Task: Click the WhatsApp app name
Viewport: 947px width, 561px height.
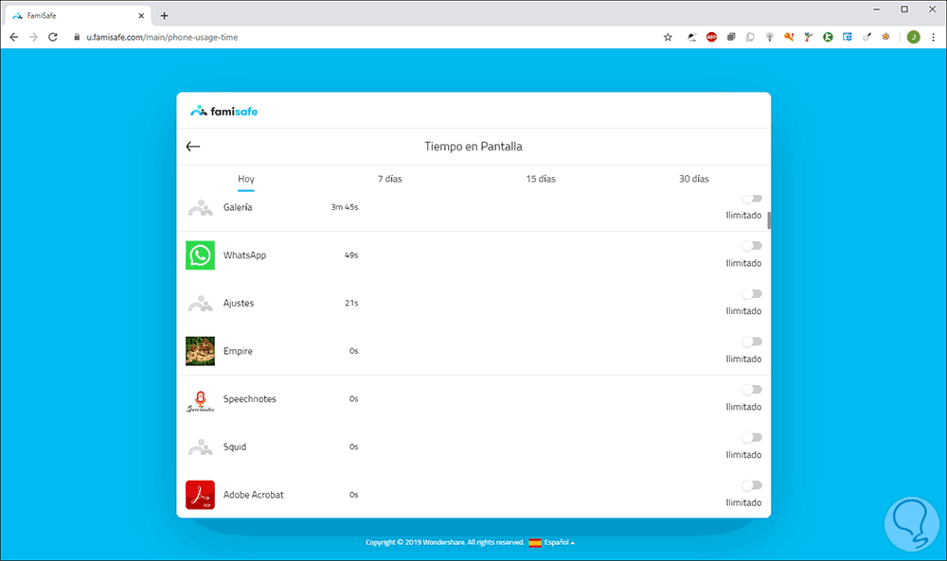Action: pos(244,255)
